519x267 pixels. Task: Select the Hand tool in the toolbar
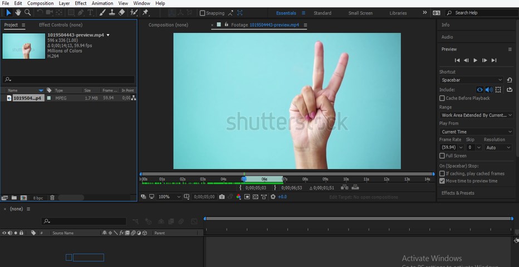pos(18,12)
